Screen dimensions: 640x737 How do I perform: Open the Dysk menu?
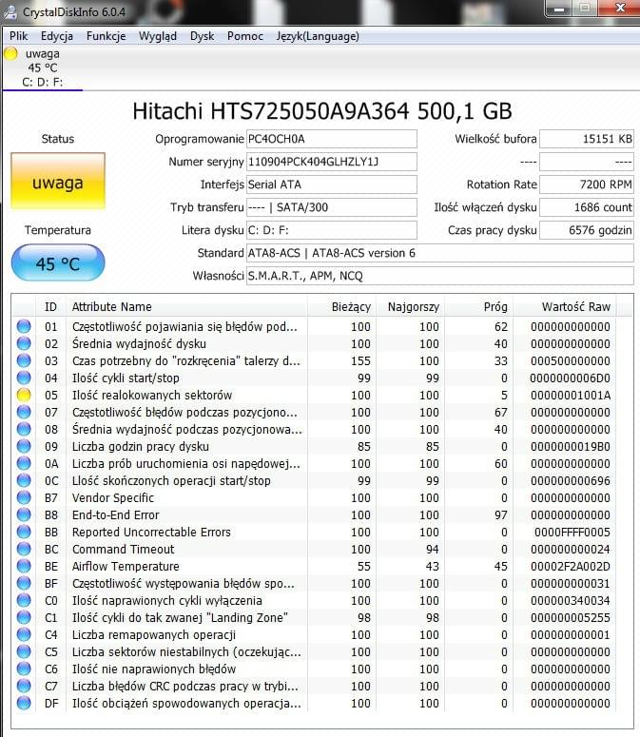point(202,36)
